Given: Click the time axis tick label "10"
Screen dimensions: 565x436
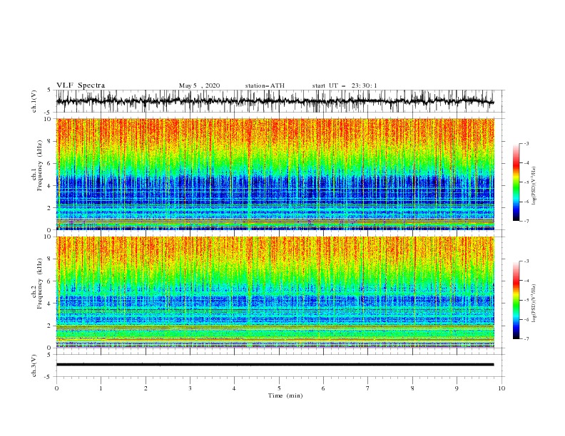Looking at the screenshot, I should (x=502, y=388).
